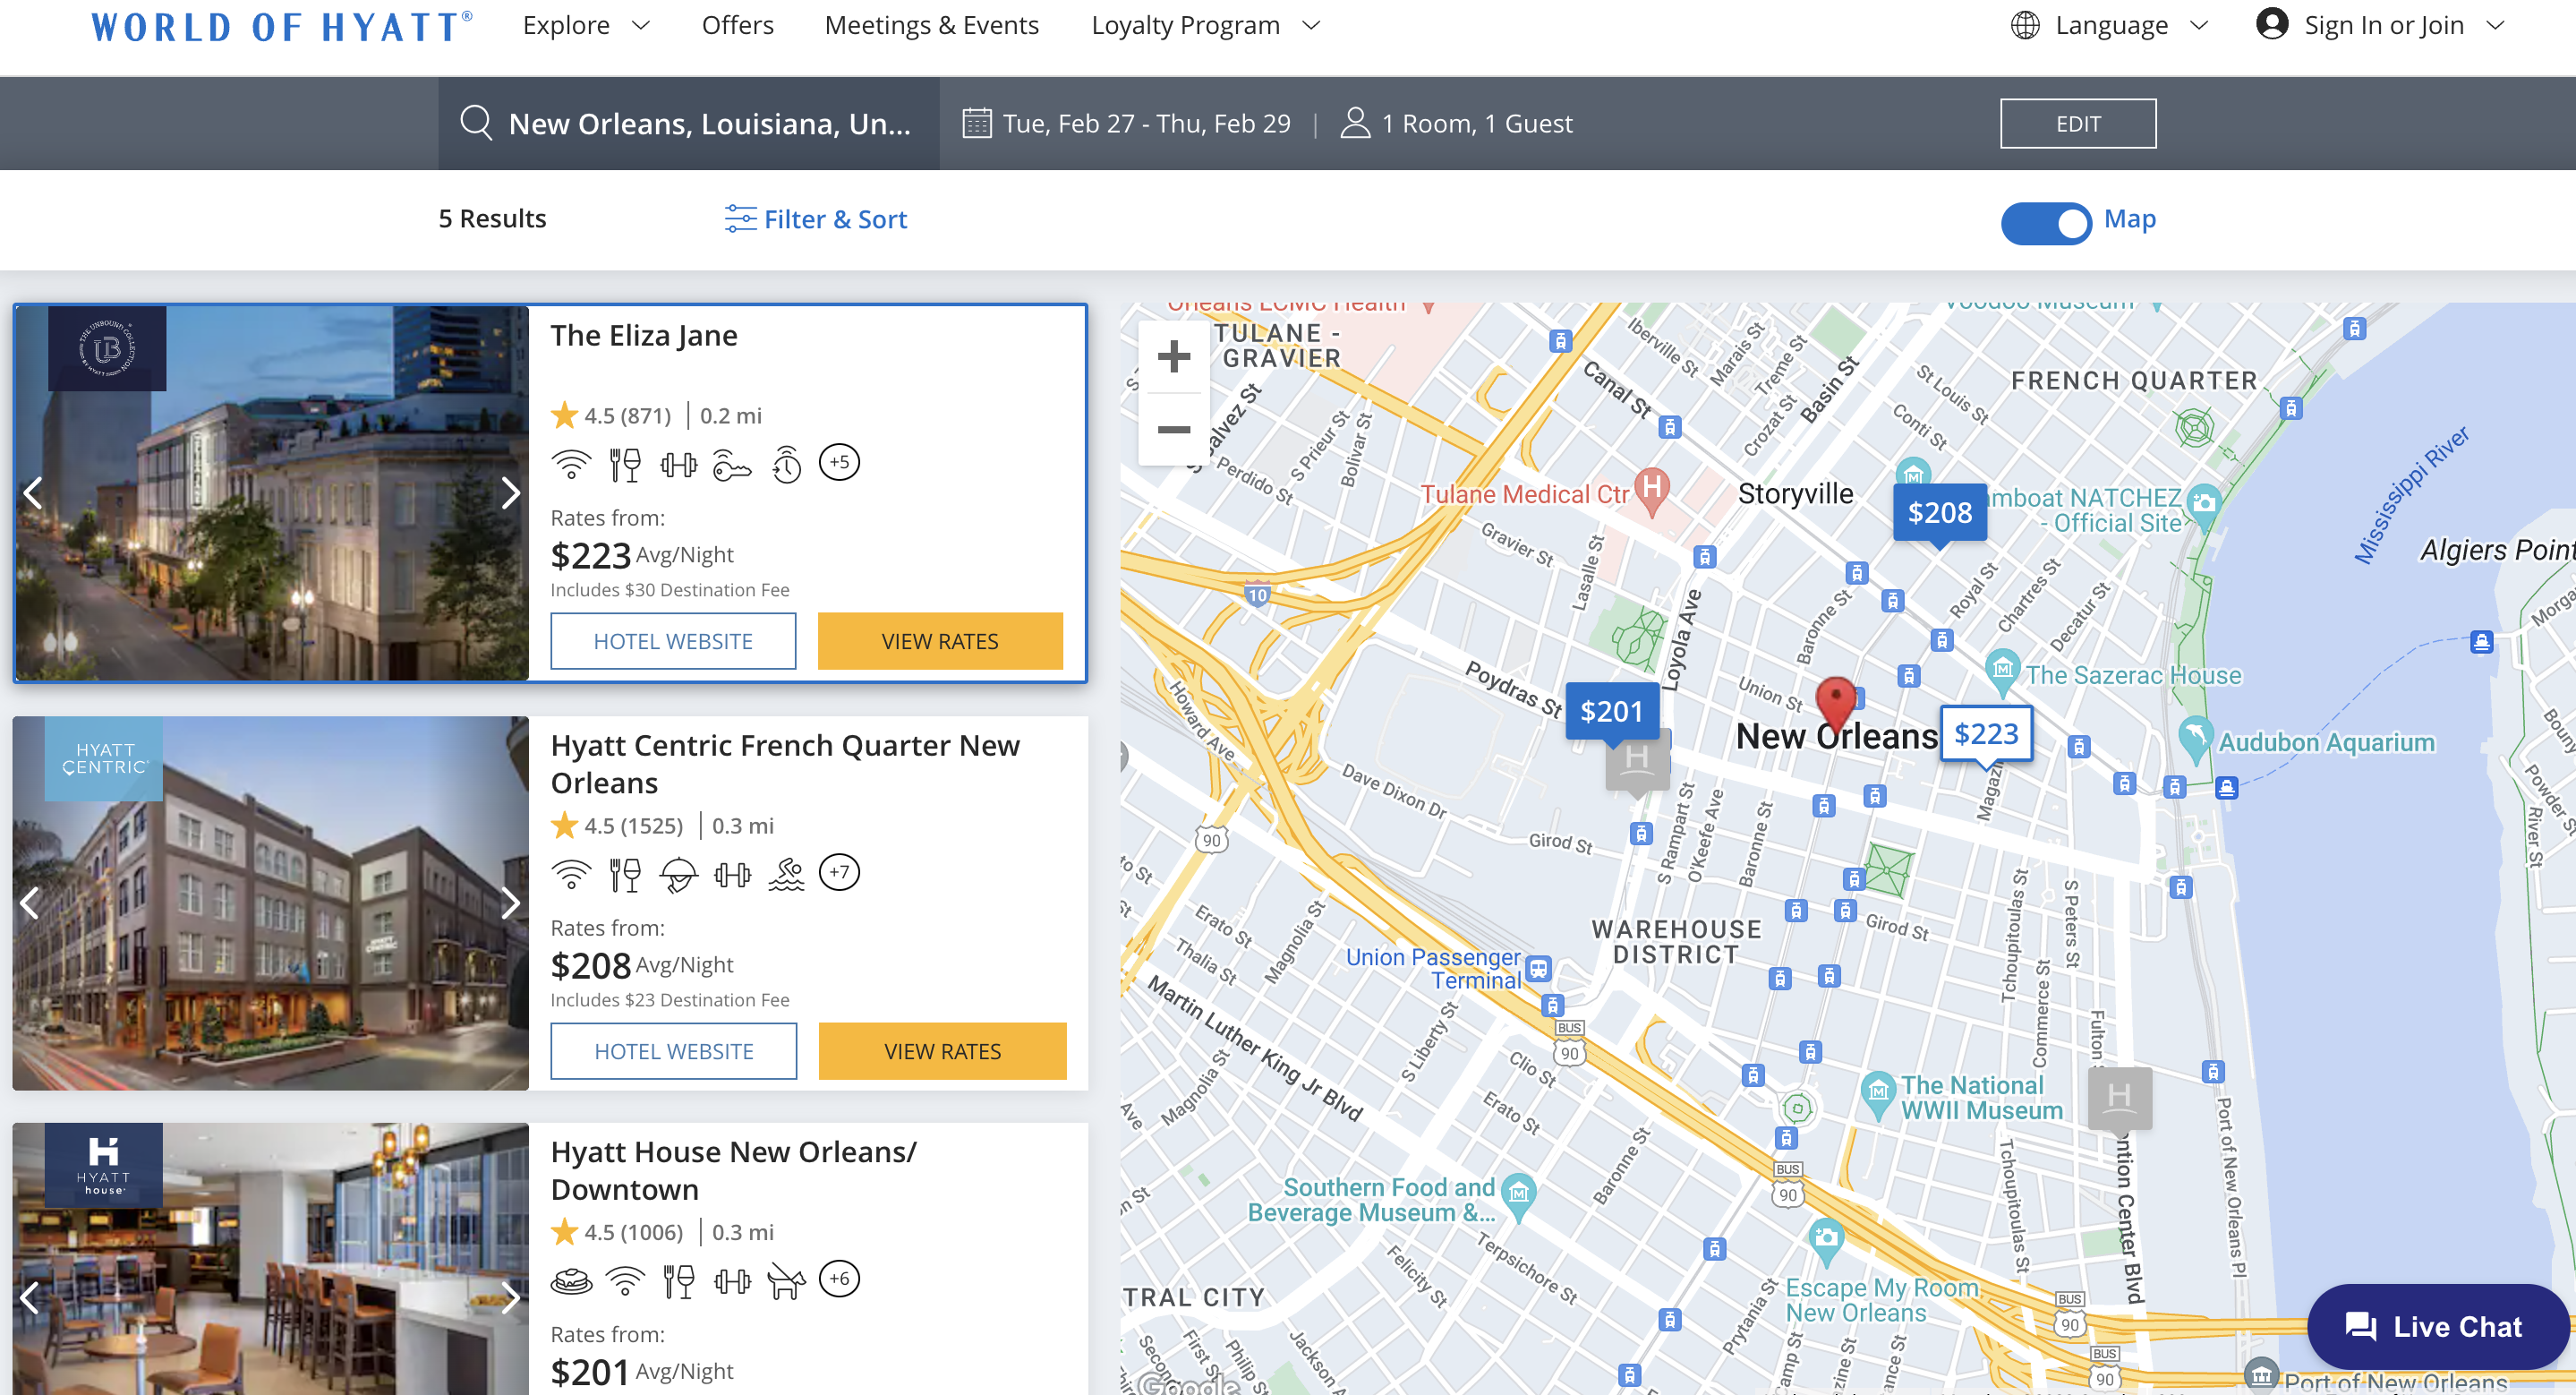The width and height of the screenshot is (2576, 1395).
Task: Open Hyatt Centric French Quarter New Orleans title
Action: (785, 764)
